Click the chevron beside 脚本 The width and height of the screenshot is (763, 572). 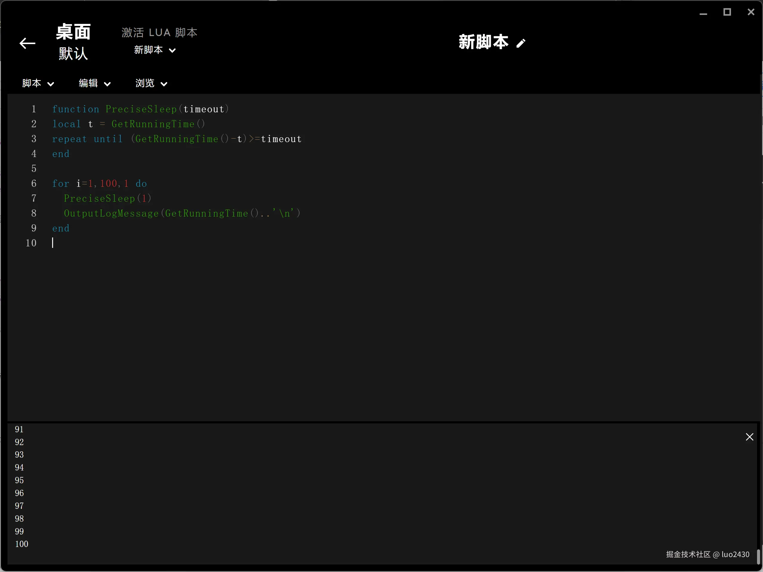point(51,84)
